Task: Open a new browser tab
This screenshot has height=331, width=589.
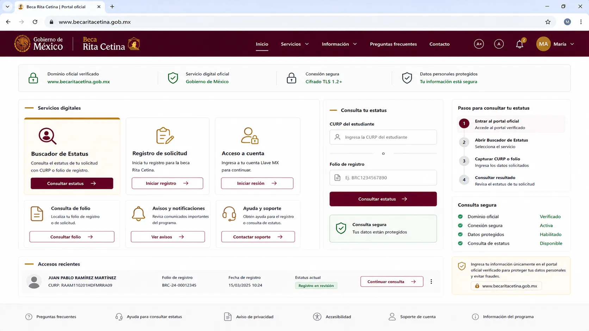Action: pyautogui.click(x=112, y=7)
